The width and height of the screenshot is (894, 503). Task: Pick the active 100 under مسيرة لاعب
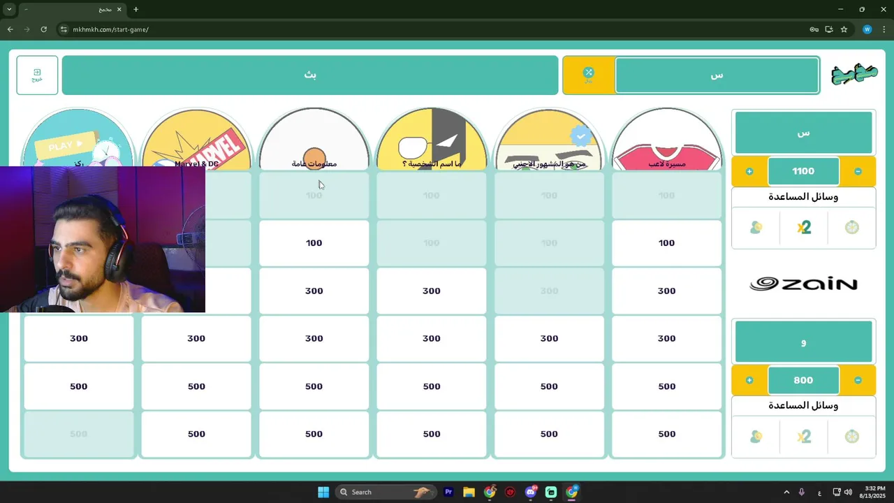666,243
